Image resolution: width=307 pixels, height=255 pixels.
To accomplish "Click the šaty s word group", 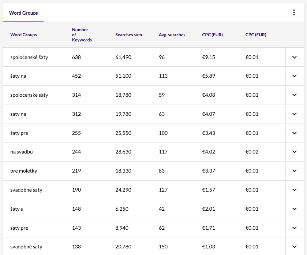I will click(x=16, y=209).
